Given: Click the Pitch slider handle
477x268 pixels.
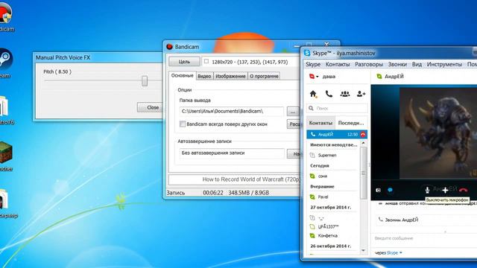Looking at the screenshot, I should click(x=145, y=81).
